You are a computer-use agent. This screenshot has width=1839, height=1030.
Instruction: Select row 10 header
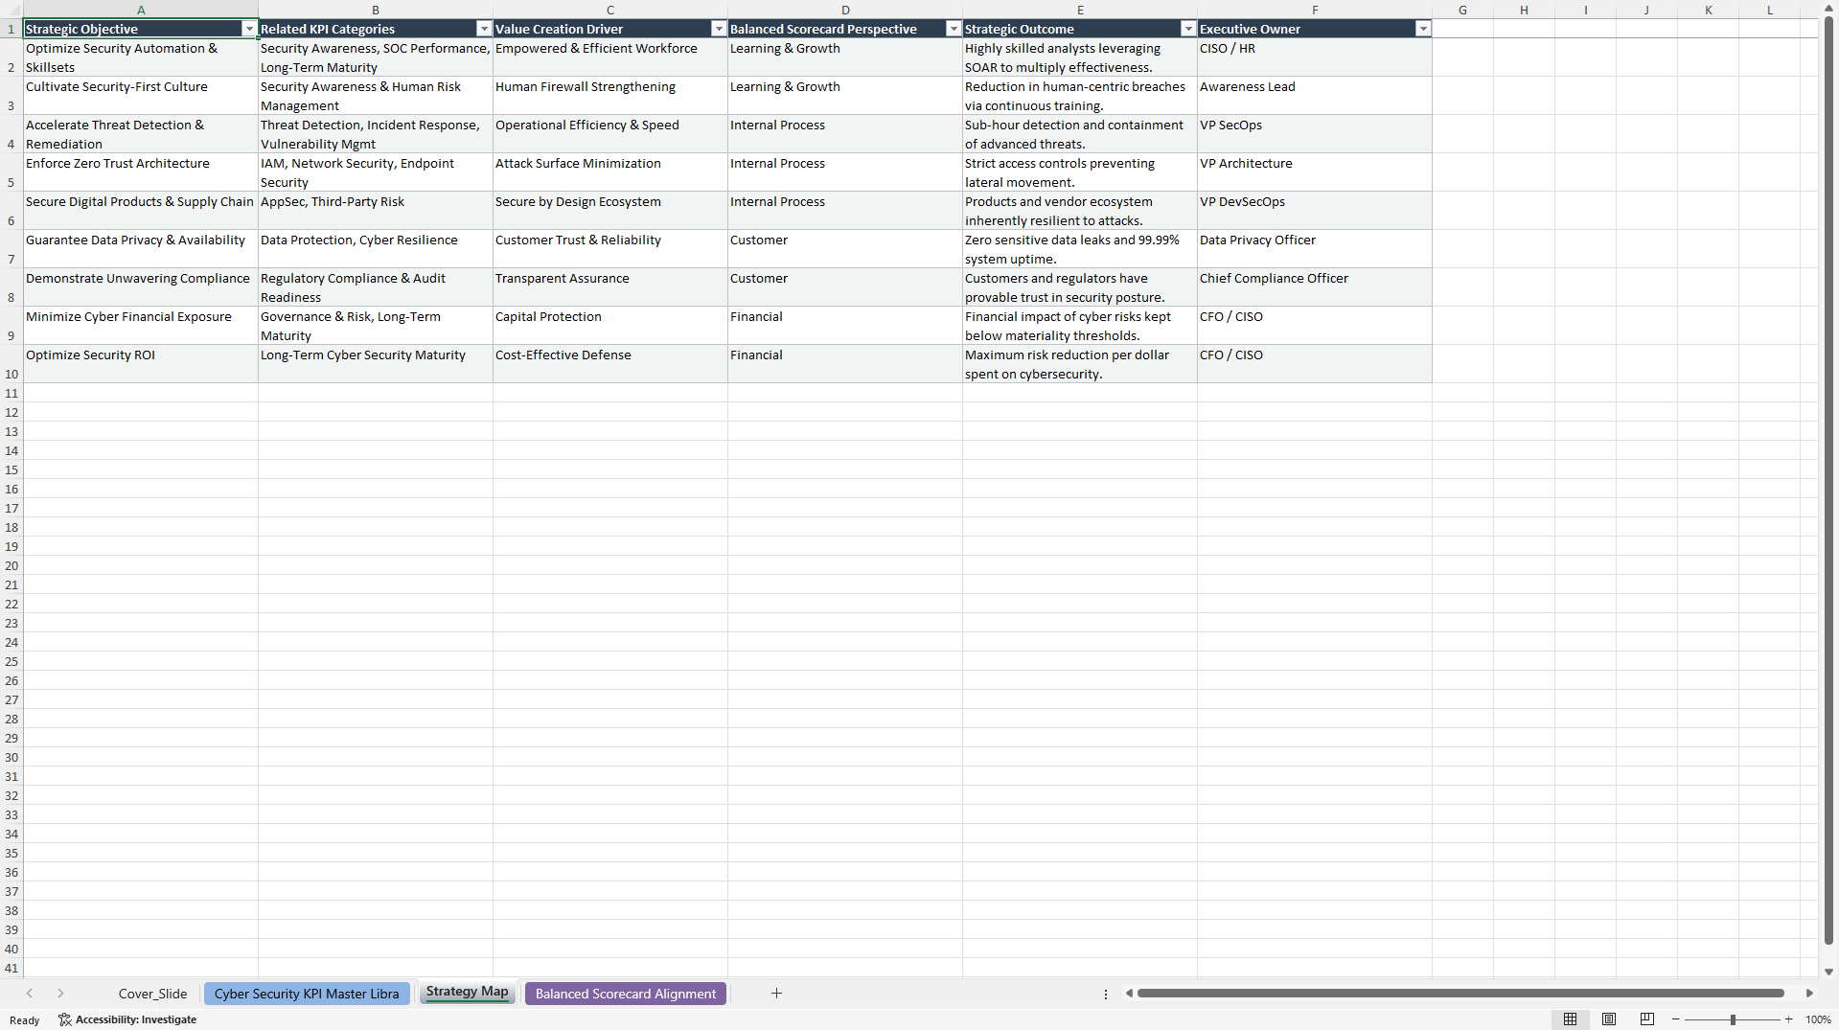(11, 364)
